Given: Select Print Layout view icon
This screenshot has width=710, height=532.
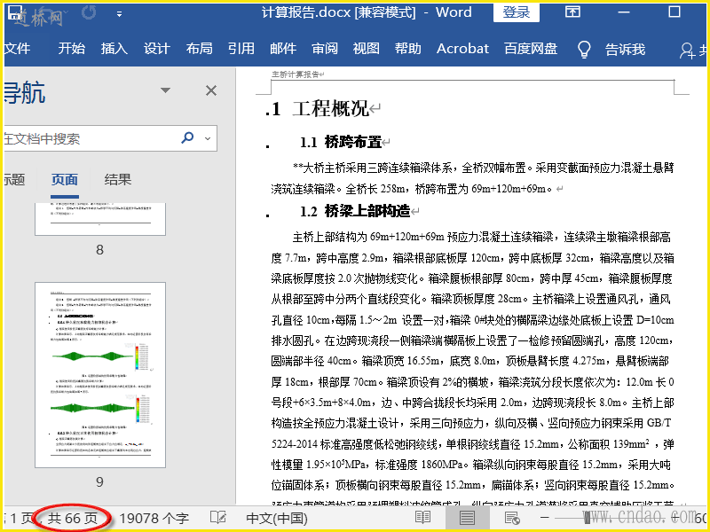Looking at the screenshot, I should click(467, 518).
